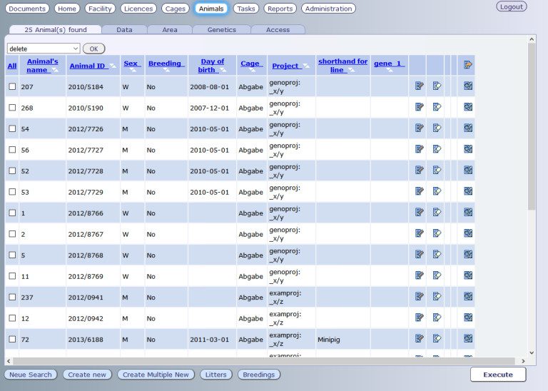This screenshot has width=548, height=391.
Task: Edit animal 268 with its pencil icon
Action: 419,107
